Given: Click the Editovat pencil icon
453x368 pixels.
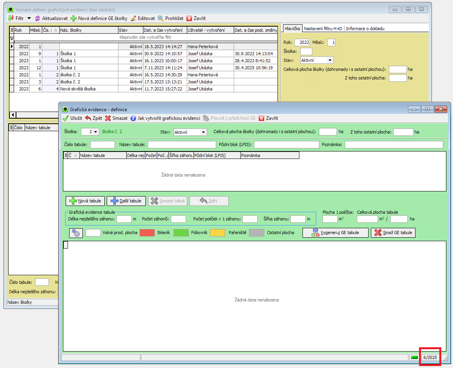Looking at the screenshot, I should 133,18.
